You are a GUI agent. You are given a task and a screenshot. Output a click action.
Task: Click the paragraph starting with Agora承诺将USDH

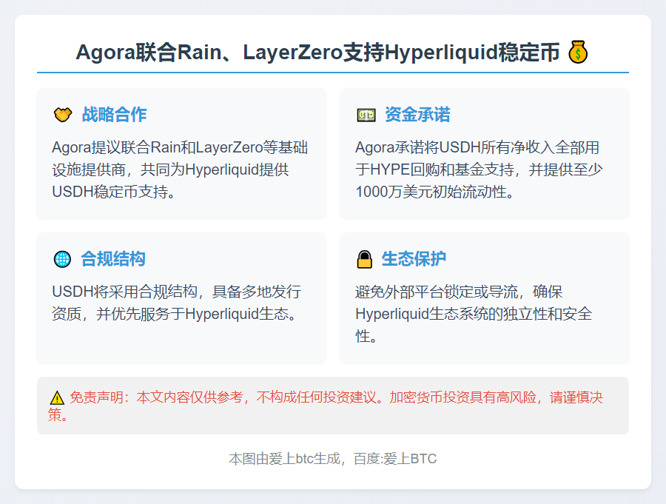[479, 169]
